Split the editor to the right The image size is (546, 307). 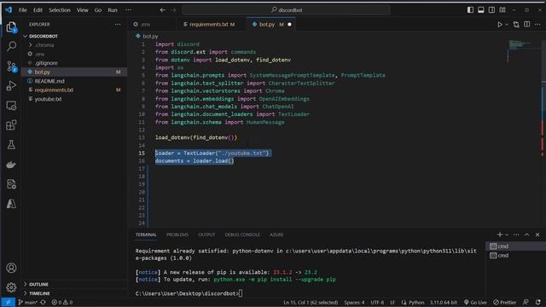pos(527,25)
